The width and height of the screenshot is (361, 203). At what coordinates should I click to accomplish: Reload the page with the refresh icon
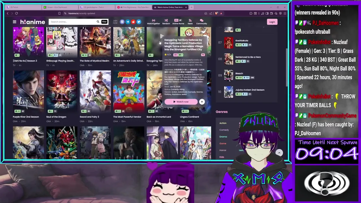[x=17, y=13]
